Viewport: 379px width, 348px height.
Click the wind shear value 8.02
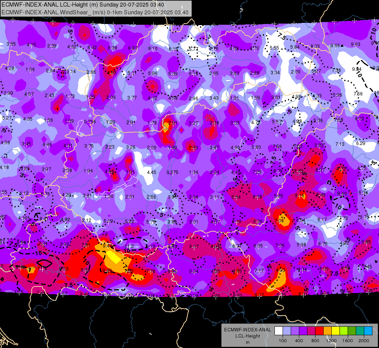(360, 119)
